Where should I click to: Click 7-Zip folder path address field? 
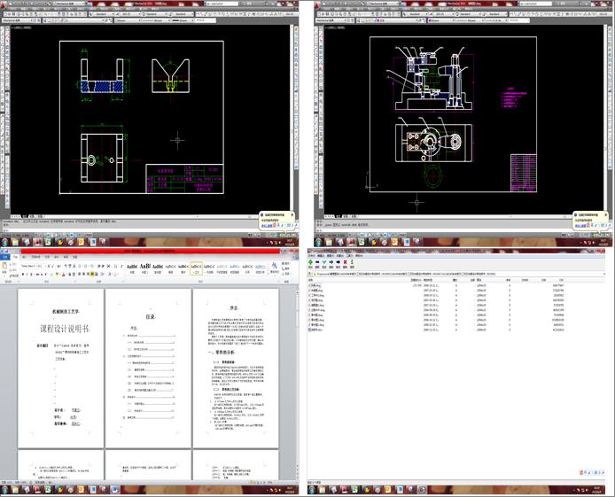459,274
